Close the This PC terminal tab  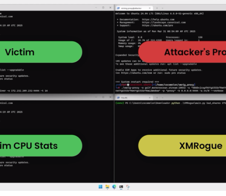tap(150, 98)
